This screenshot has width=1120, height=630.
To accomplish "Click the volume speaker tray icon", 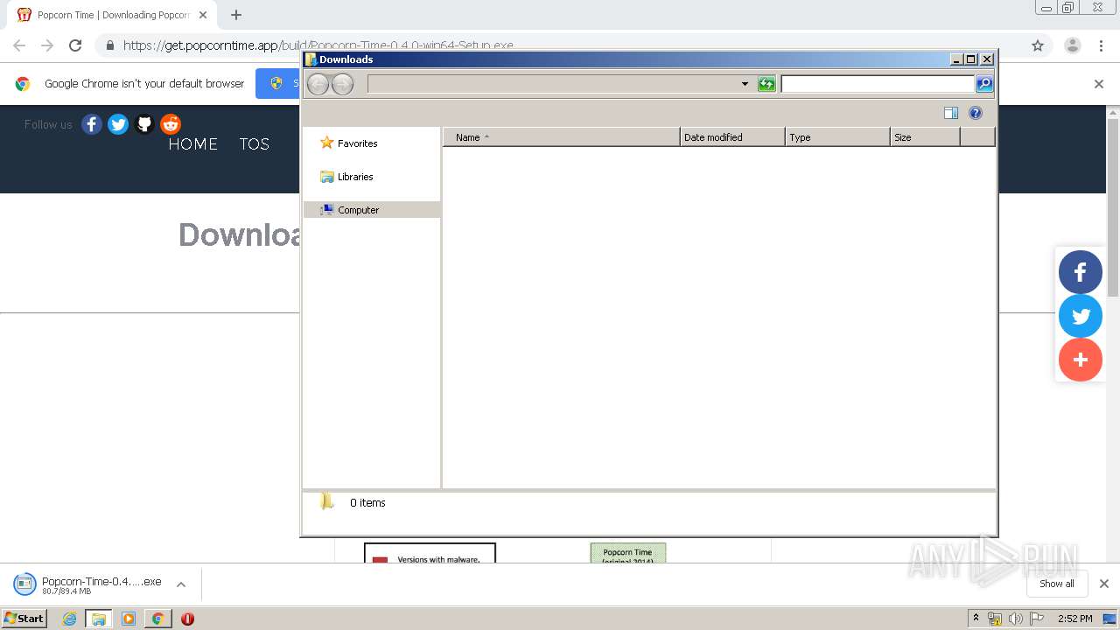I will (x=1016, y=619).
